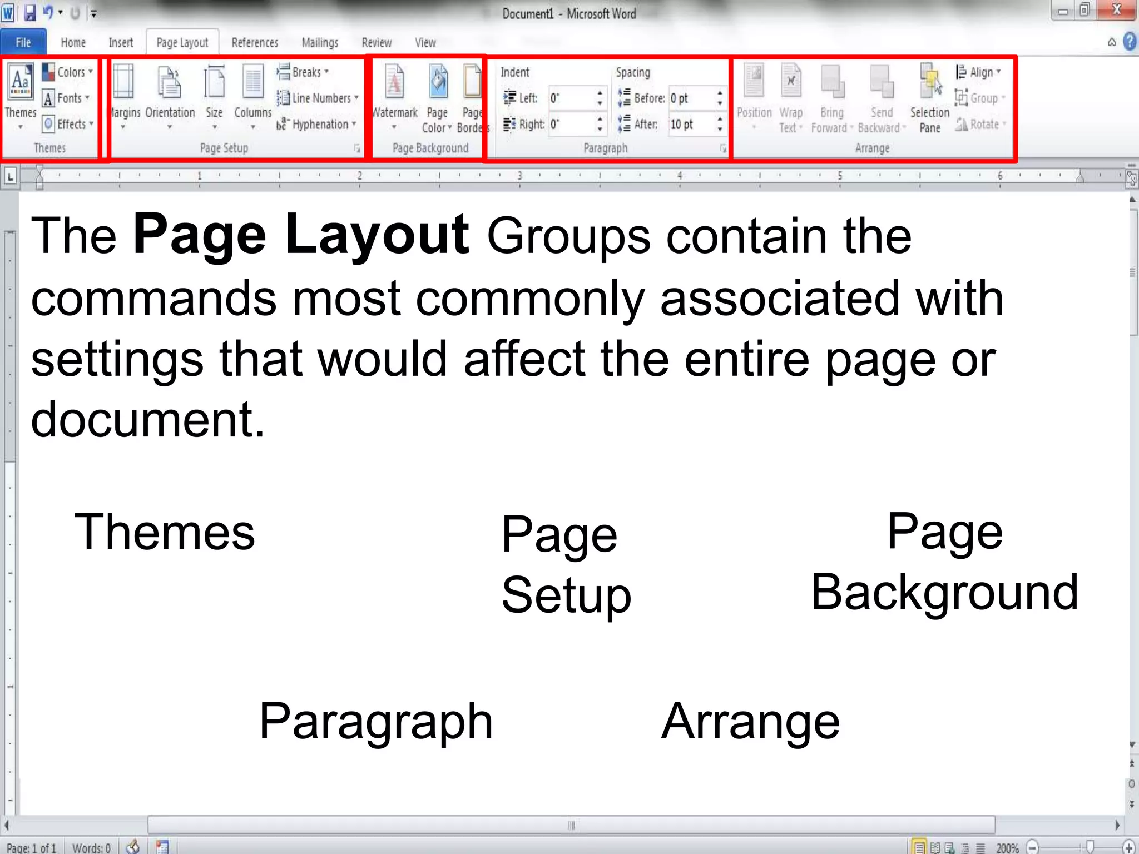The image size is (1139, 854).
Task: Open the Selection Pane
Action: coord(930,98)
